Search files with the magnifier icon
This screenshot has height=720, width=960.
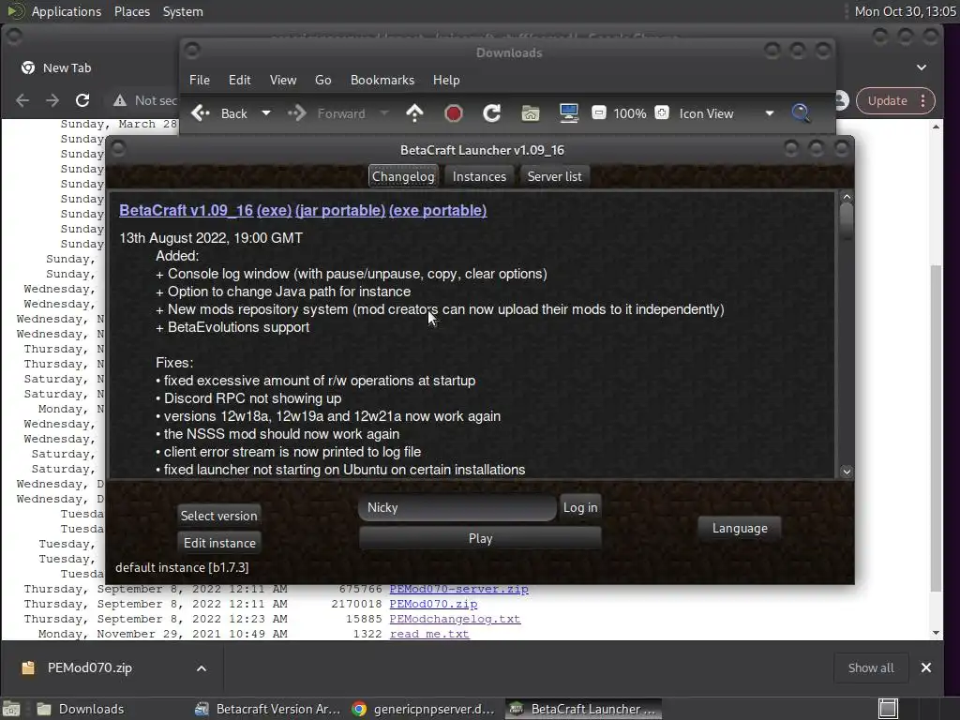(801, 113)
